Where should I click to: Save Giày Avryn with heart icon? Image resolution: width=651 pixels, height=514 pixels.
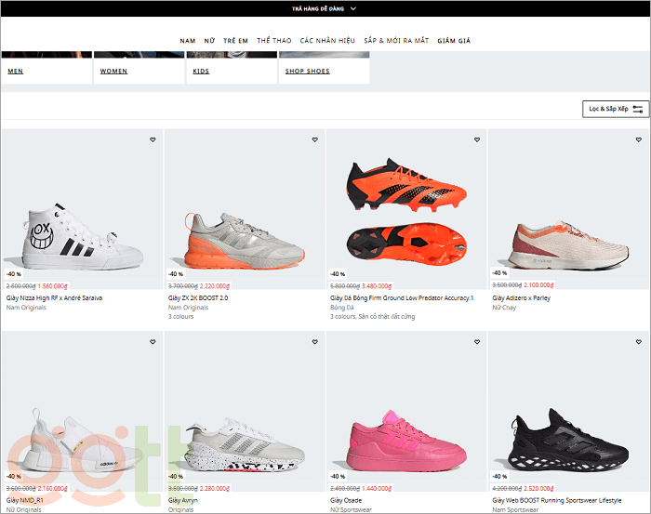click(x=315, y=342)
